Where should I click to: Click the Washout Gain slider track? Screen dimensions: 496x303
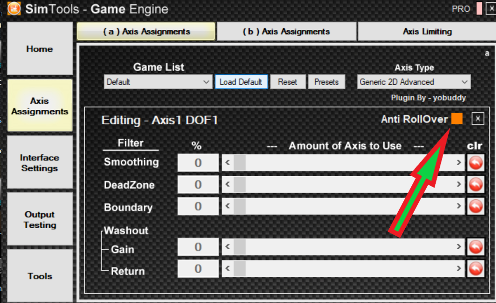click(343, 247)
